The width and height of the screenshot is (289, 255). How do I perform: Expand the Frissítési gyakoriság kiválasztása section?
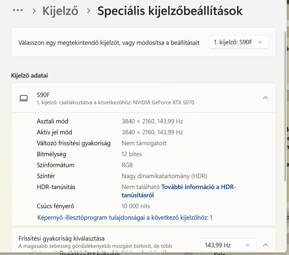click(266, 245)
